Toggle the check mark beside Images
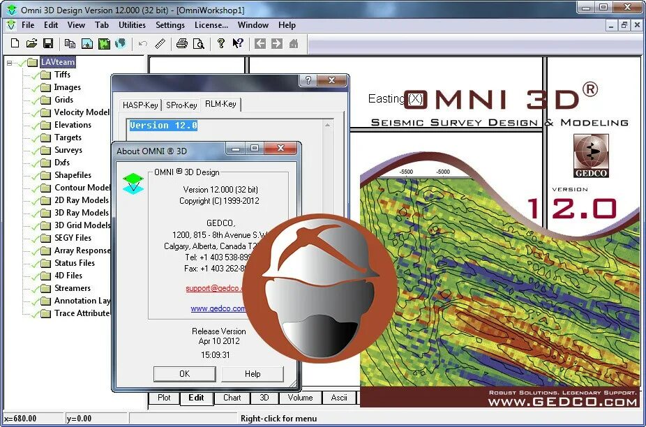Screen dimensions: 646x427 pos(36,87)
